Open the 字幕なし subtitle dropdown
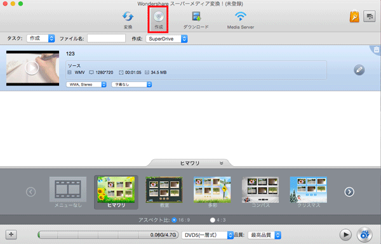 131,84
